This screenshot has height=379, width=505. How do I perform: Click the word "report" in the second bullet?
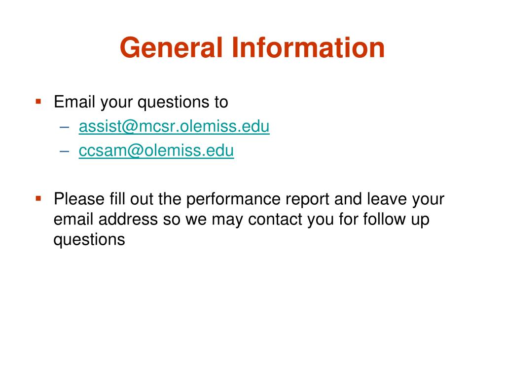tap(307, 200)
